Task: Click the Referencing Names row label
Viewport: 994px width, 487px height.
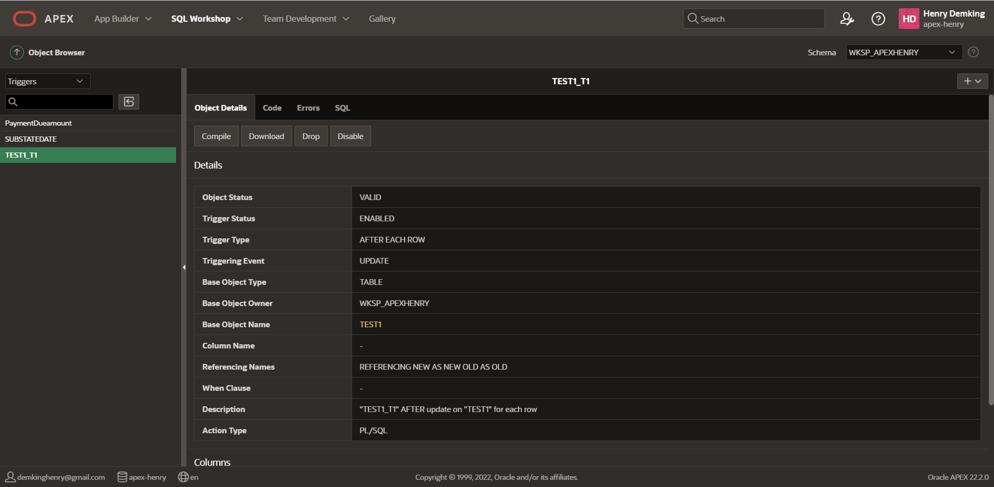Action: [x=238, y=367]
